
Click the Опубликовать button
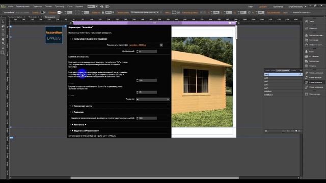(x=295, y=7)
